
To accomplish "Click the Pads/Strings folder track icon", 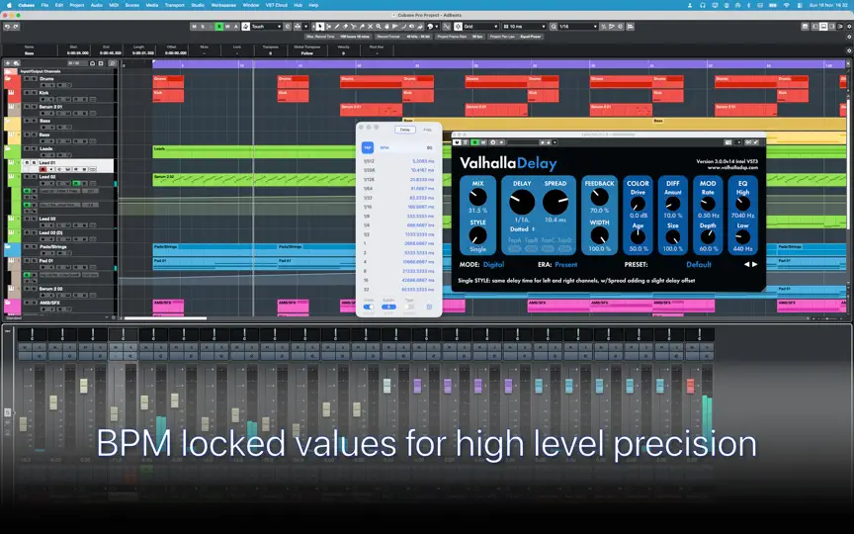I will coord(8,247).
